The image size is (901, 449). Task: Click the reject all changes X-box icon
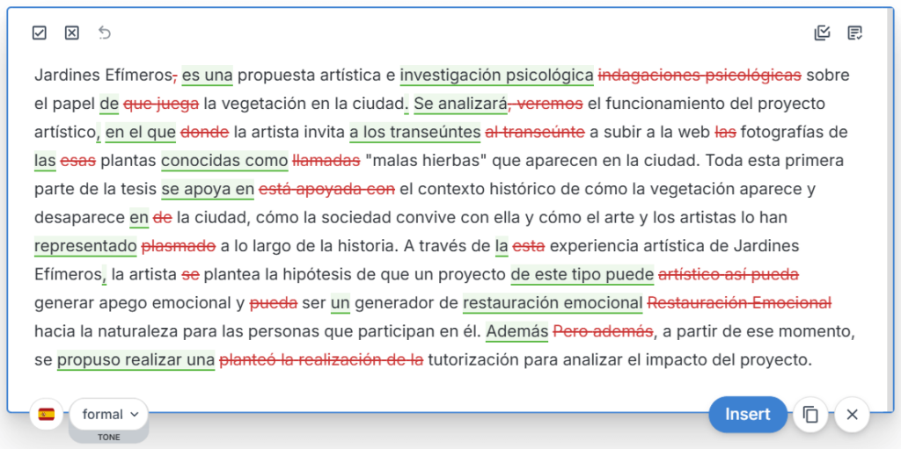coord(72,33)
